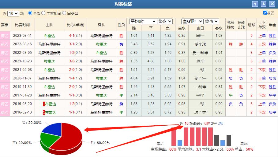The image size is (278, 157).
Task: Open the 皇G亚 handicap company dropdown
Action: click(192, 22)
